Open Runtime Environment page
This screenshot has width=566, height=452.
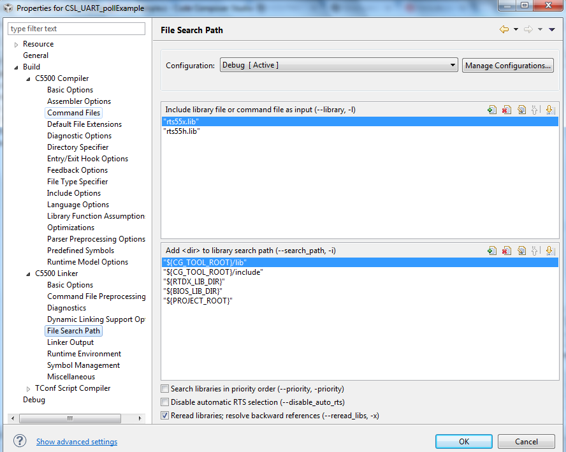[x=84, y=354]
